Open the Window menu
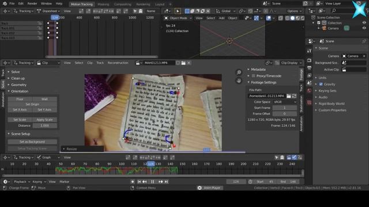Screen dimensions: 369x207 point(46,4)
